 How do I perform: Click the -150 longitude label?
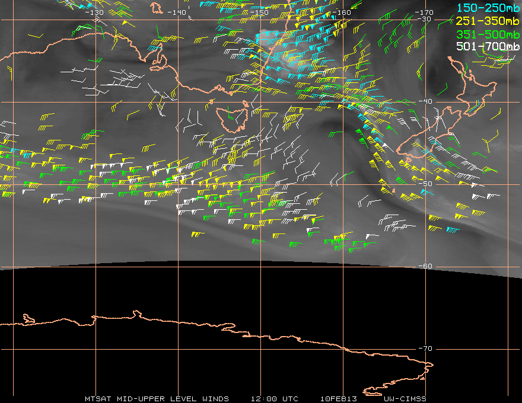coord(259,12)
